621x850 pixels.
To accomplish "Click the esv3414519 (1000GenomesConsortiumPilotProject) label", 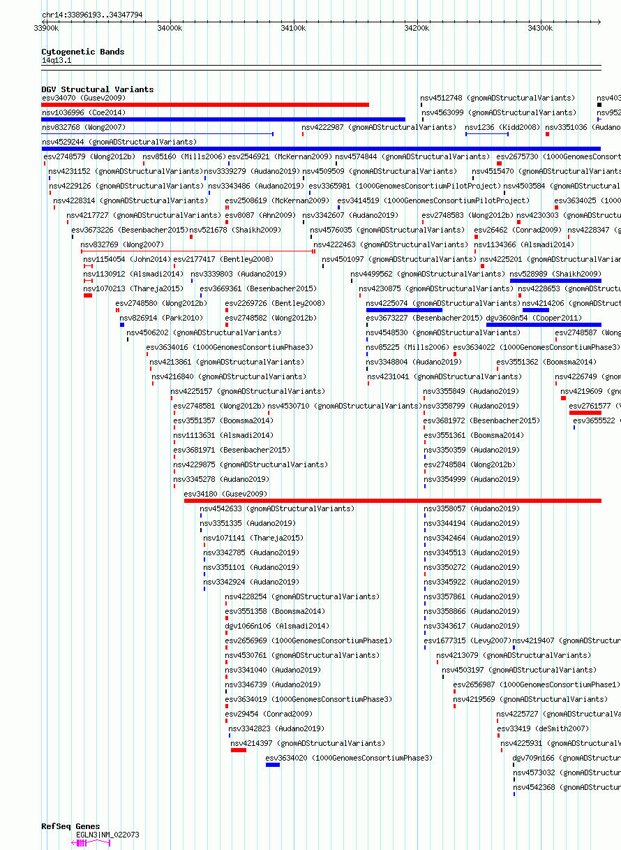I will [x=434, y=200].
